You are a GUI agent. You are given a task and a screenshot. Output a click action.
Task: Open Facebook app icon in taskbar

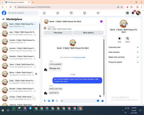[31, 108]
